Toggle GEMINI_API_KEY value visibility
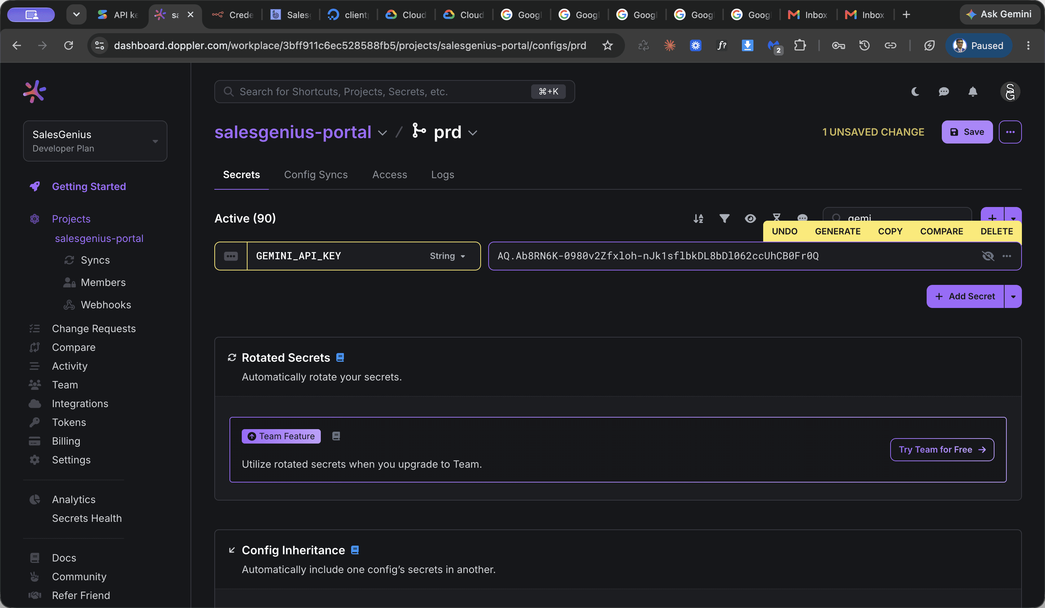Screen dimensions: 1045x608 (988, 256)
